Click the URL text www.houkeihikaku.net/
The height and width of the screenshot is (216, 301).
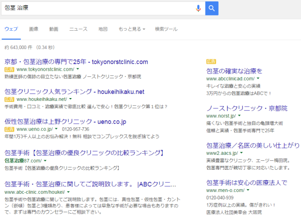(42, 100)
